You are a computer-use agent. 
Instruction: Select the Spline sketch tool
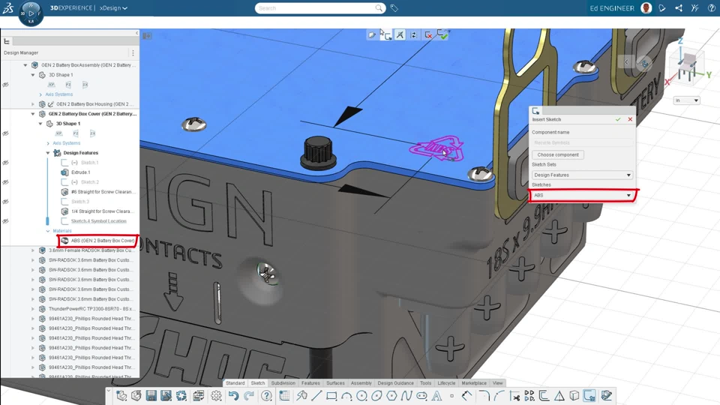(406, 396)
